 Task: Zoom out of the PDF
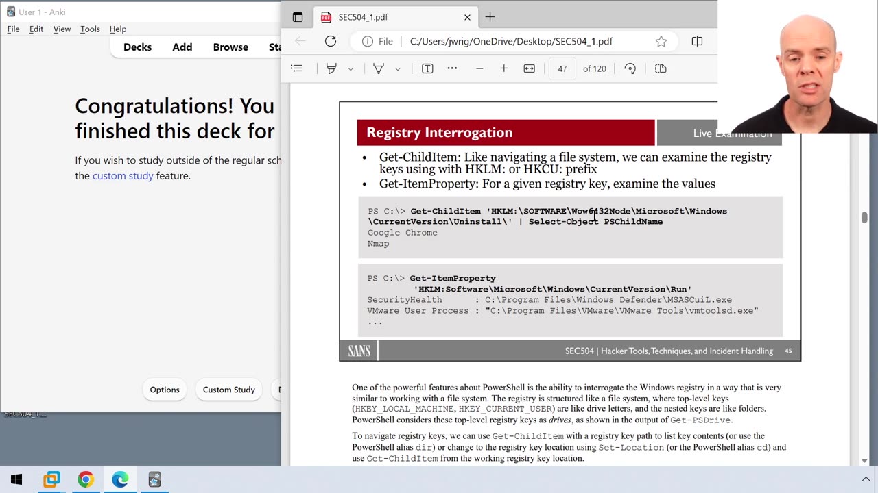point(479,68)
